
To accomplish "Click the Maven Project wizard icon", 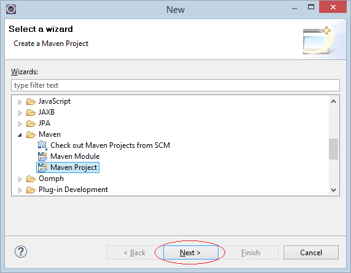I will [42, 167].
